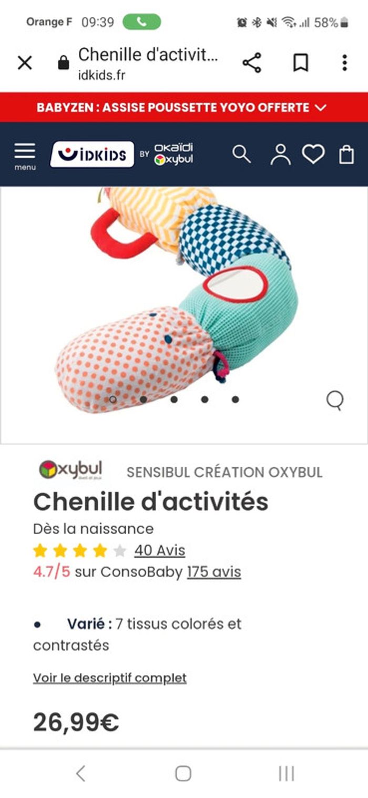The height and width of the screenshot is (798, 368).
Task: Tap the Android back navigation button
Action: pos(80,773)
